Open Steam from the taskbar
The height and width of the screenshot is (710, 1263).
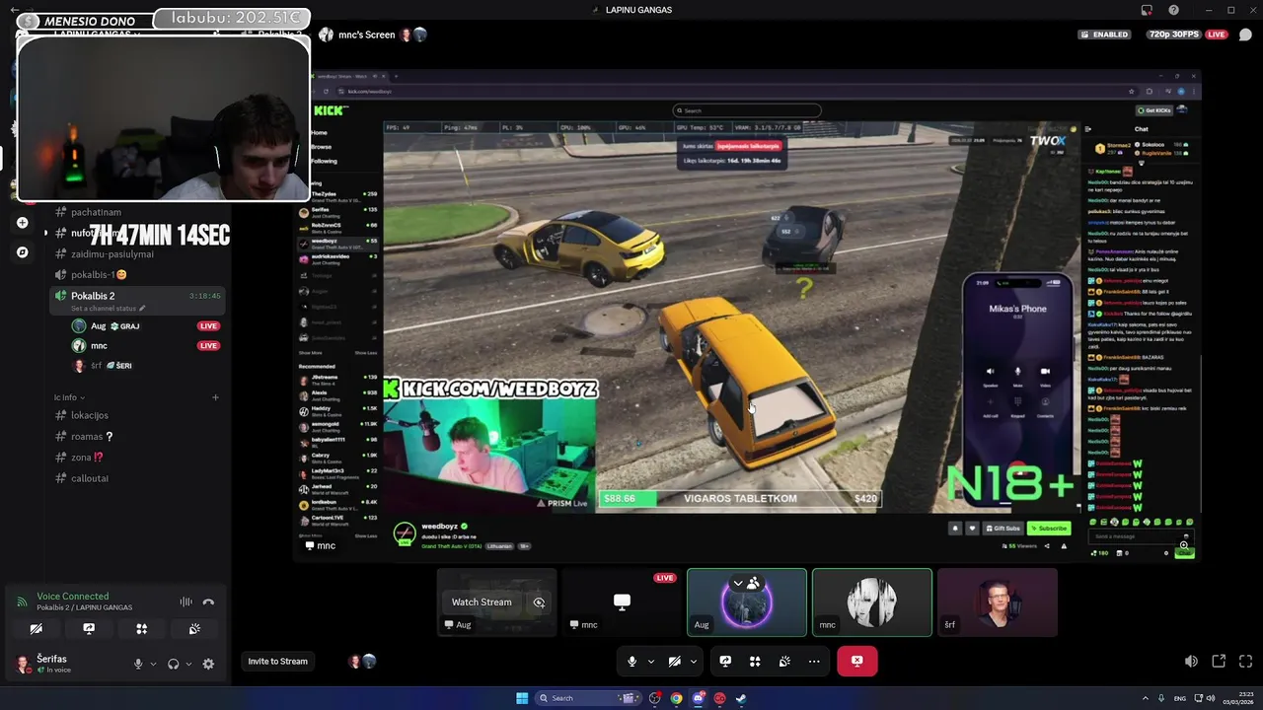point(741,698)
